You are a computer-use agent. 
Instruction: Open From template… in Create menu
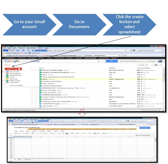pyautogui.click(x=17, y=85)
